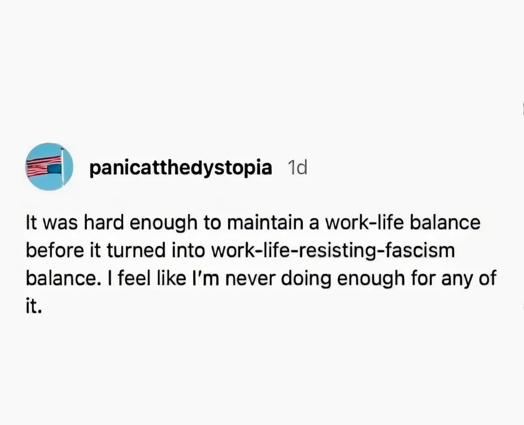Click the first word "It" of the post

point(31,223)
